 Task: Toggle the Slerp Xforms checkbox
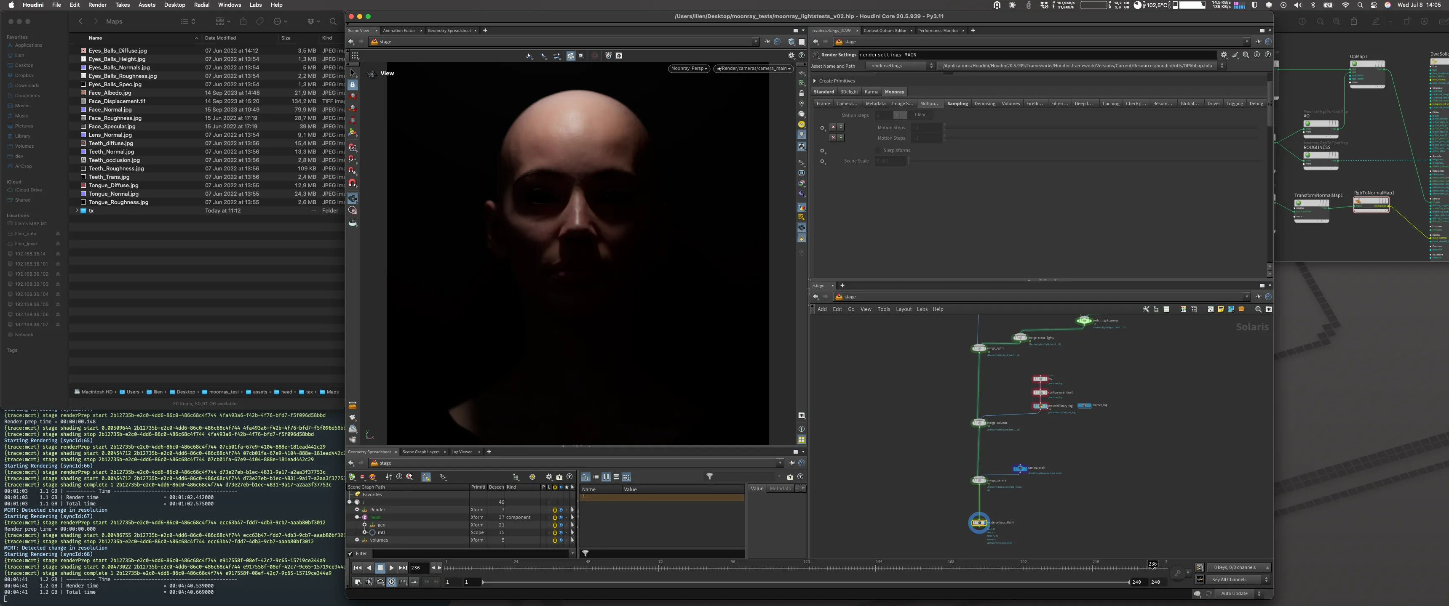click(x=878, y=150)
